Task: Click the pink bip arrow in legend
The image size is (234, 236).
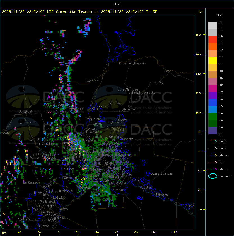Action: [x=213, y=162]
